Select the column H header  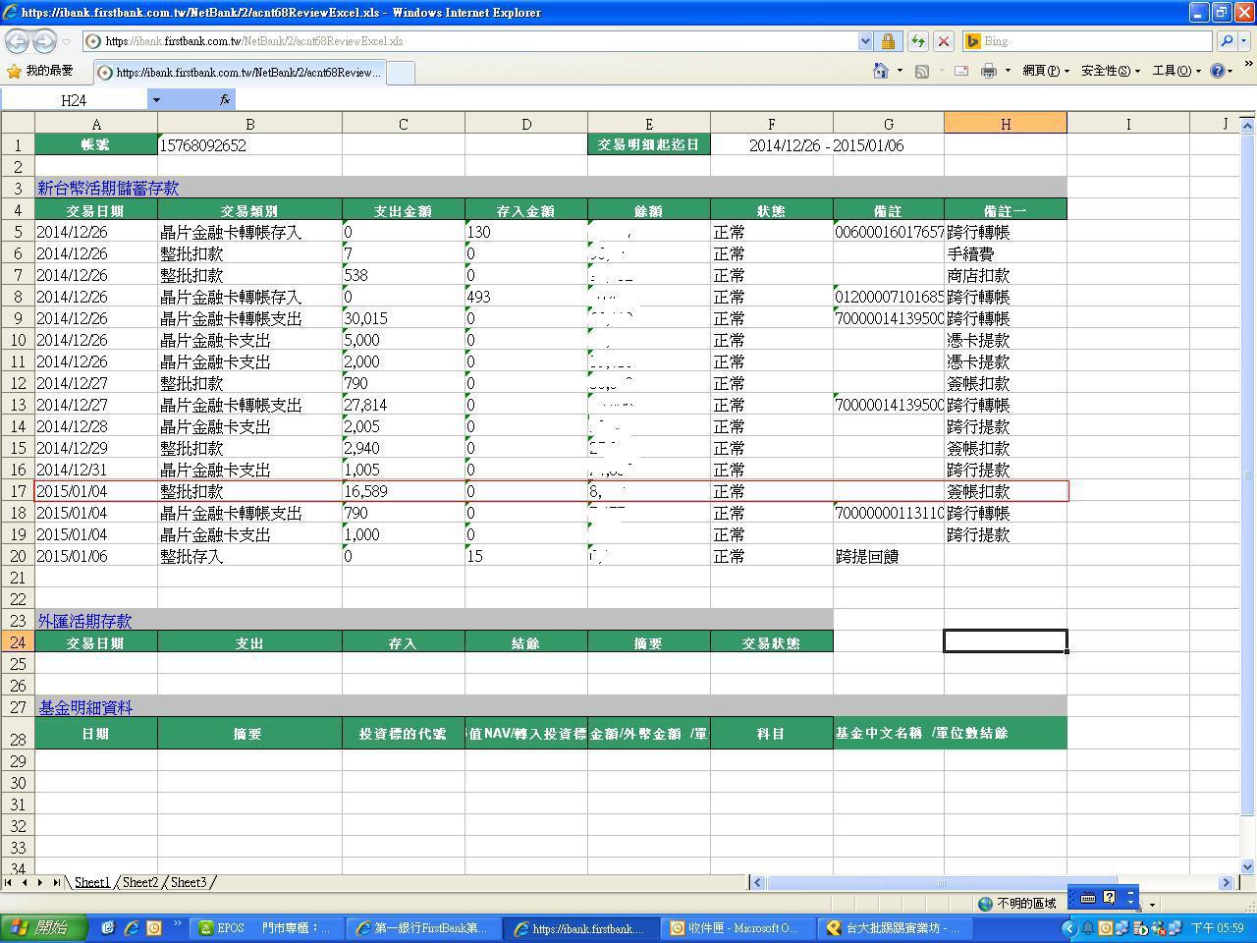click(x=1005, y=124)
